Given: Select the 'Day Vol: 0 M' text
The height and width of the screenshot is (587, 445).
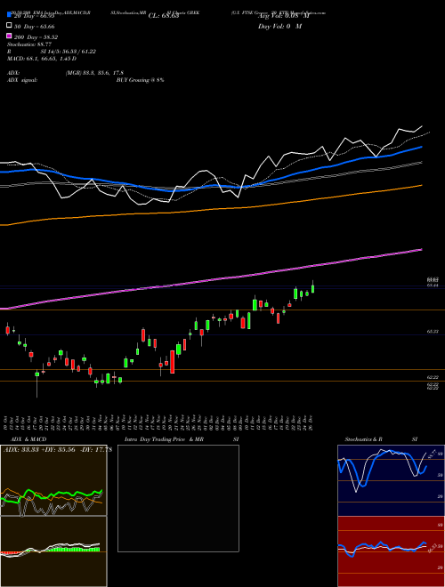Looking at the screenshot, I should click(x=279, y=26).
